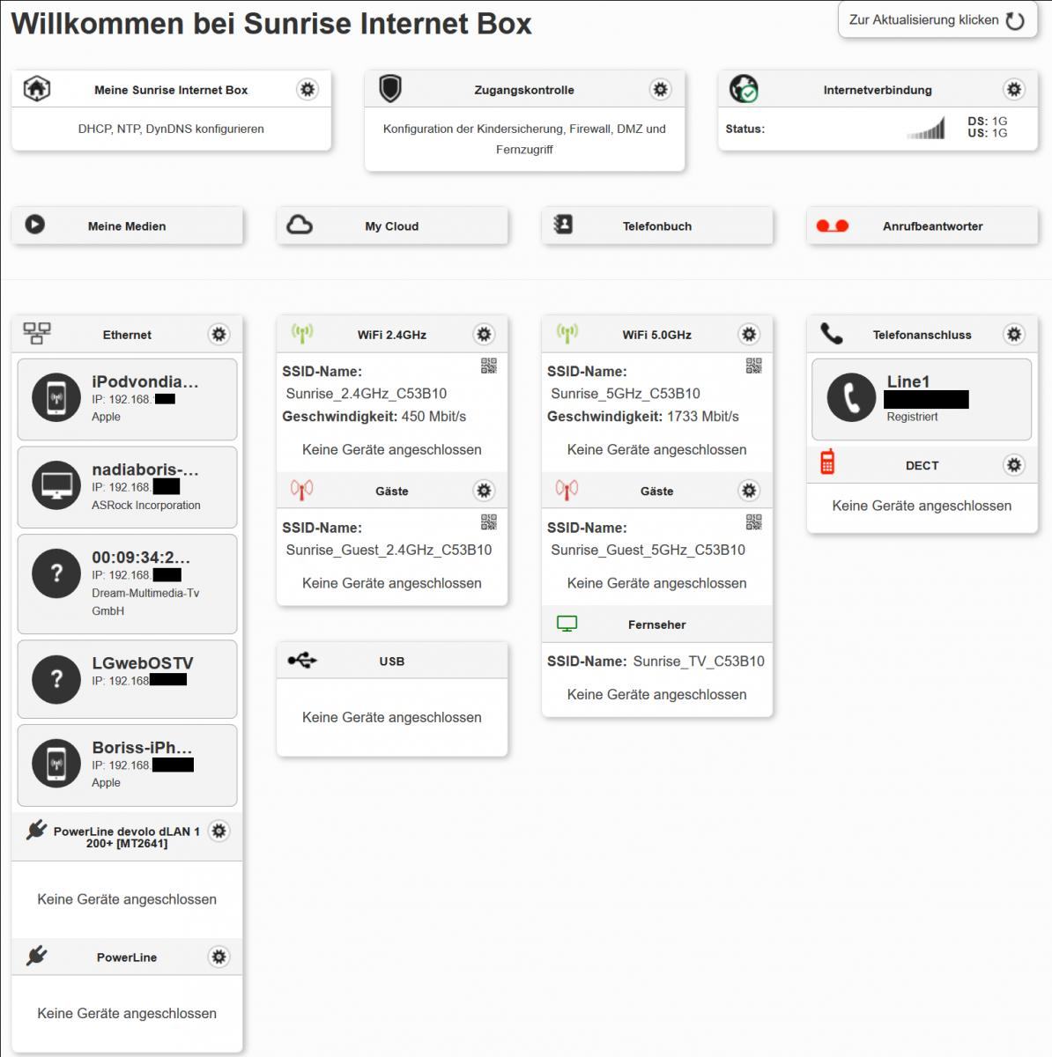Open the DECT settings gear
The width and height of the screenshot is (1052, 1057).
pos(1014,464)
